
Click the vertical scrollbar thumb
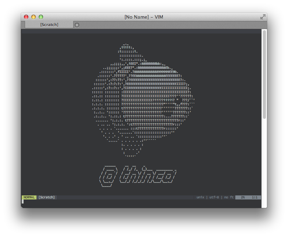click(x=264, y=74)
